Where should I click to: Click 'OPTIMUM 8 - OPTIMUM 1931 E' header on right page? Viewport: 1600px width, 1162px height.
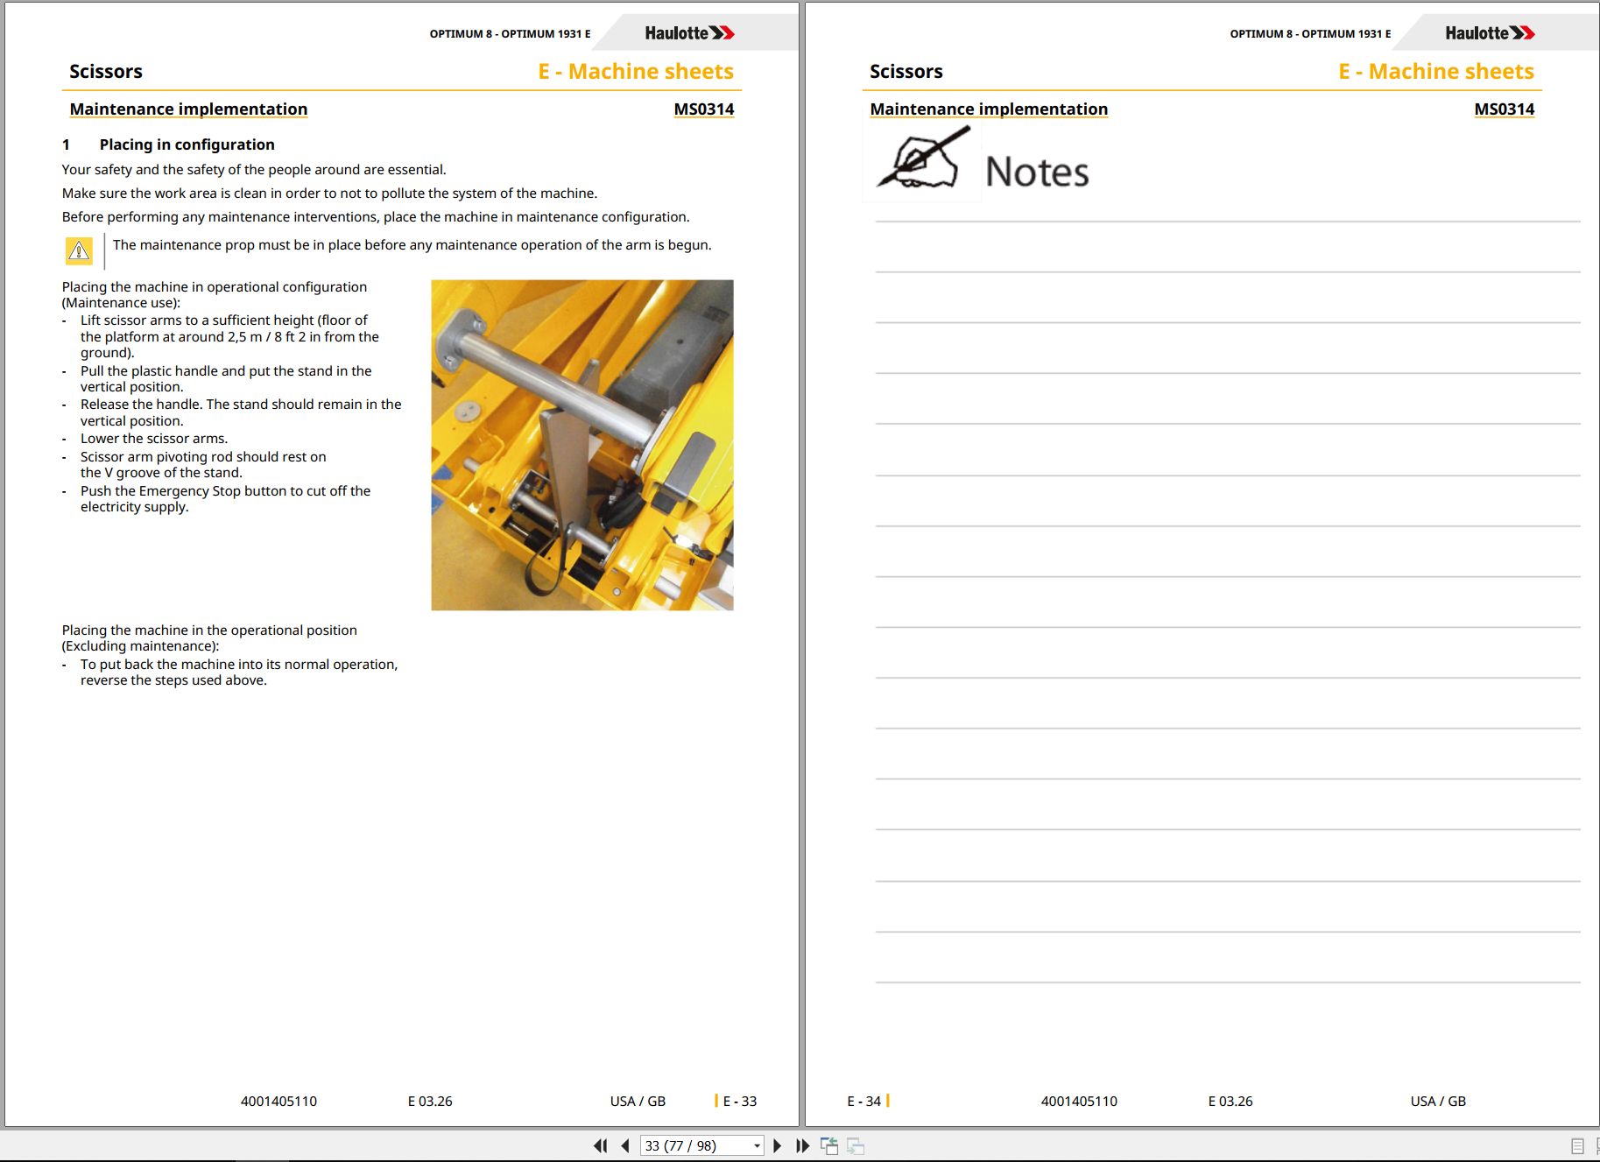(x=1310, y=34)
